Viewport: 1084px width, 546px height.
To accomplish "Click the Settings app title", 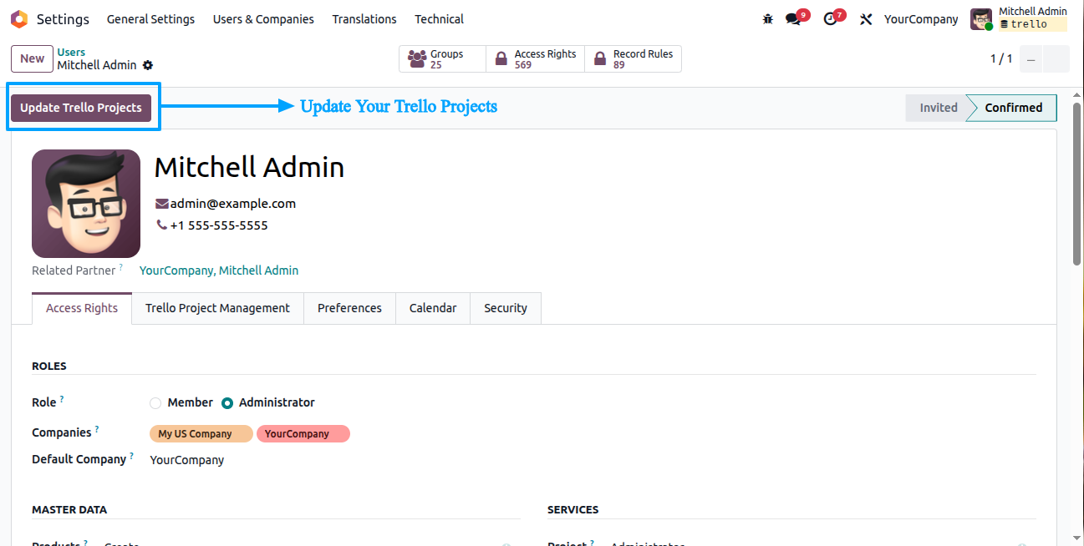I will tap(63, 18).
